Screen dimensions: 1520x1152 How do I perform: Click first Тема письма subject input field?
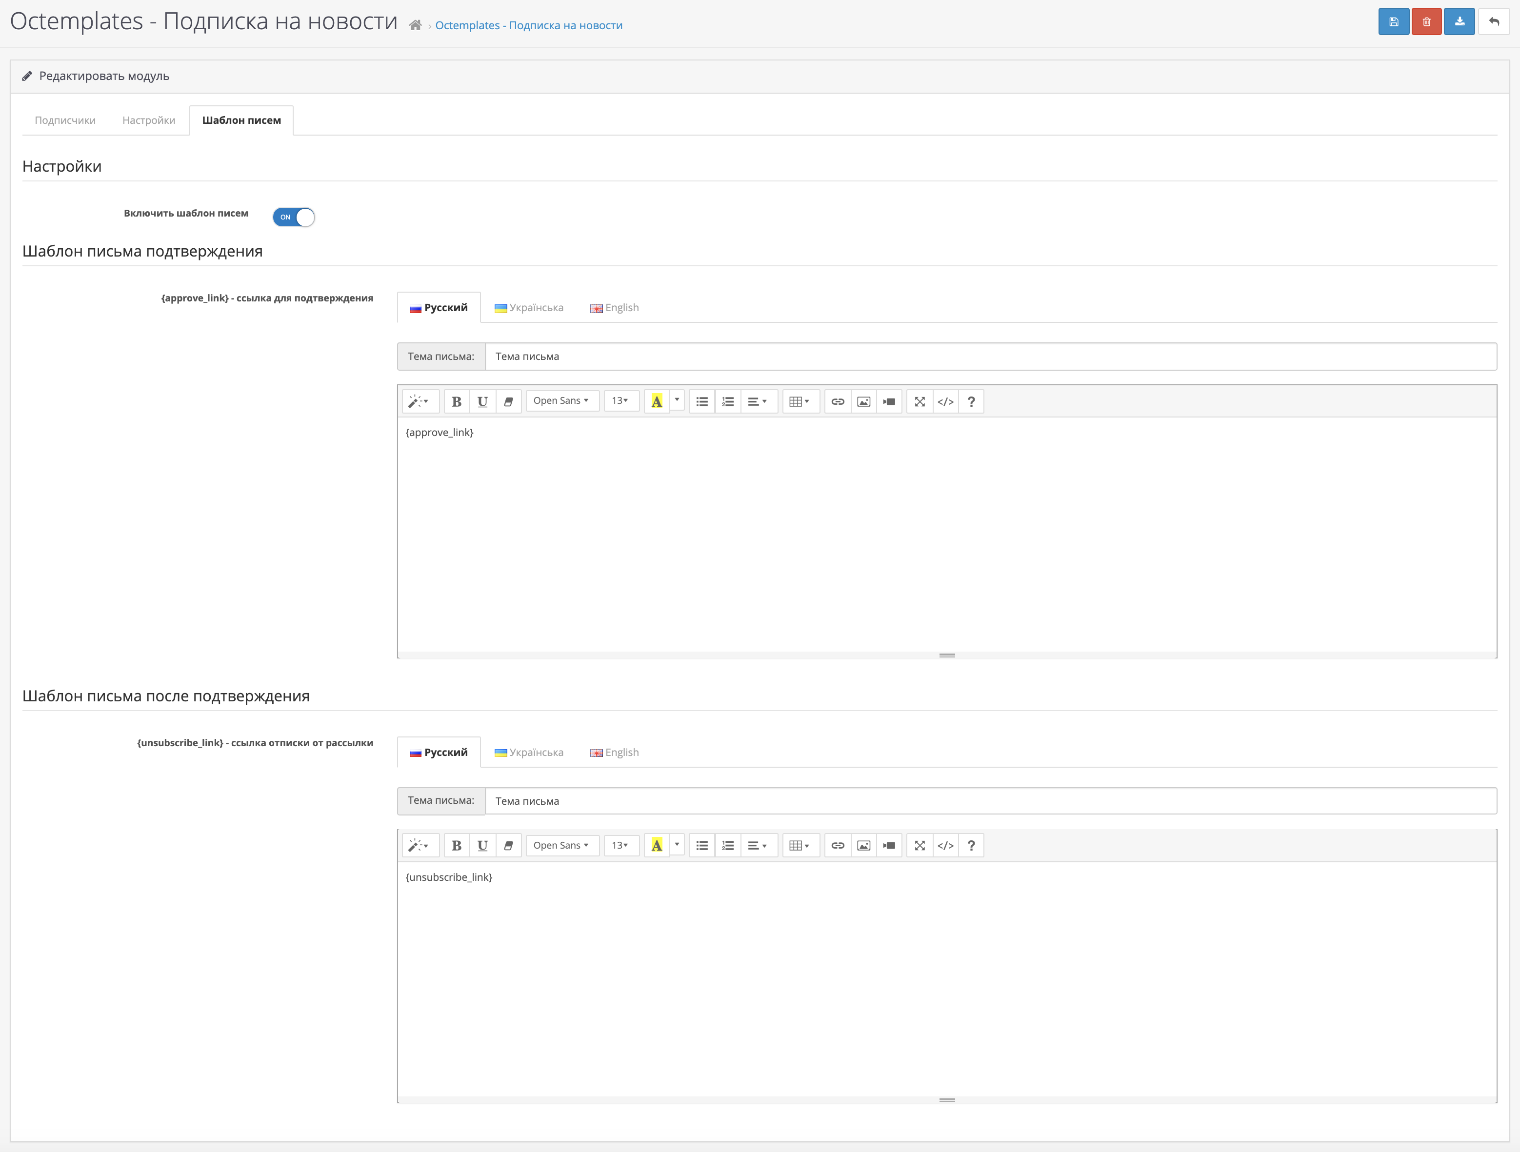[989, 357]
